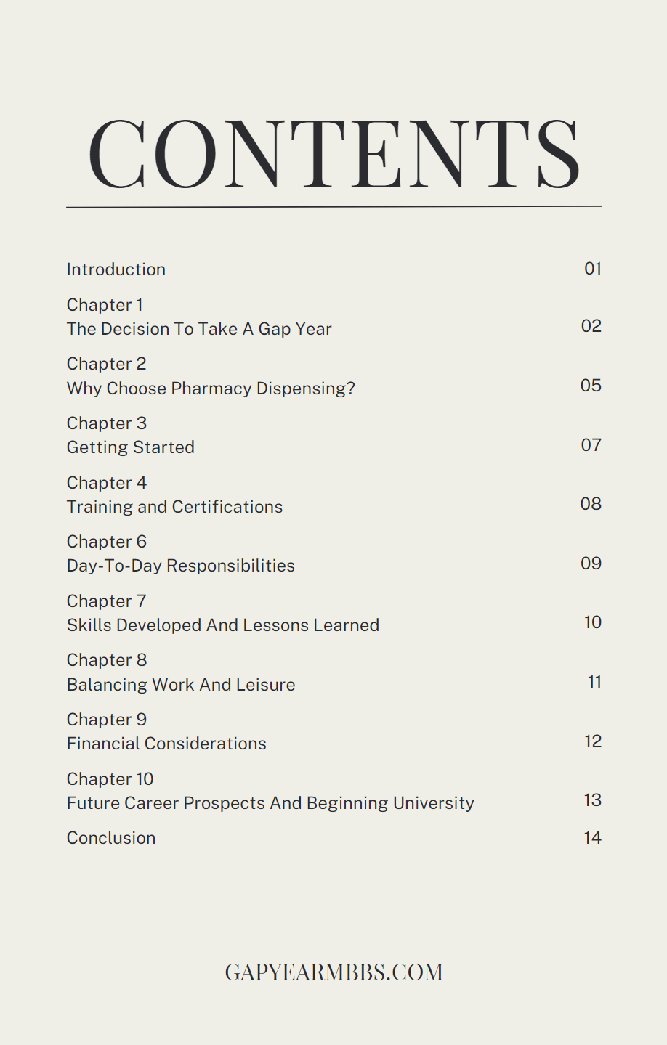Visit the GAPYEARMBBS.COM website link

[x=334, y=972]
